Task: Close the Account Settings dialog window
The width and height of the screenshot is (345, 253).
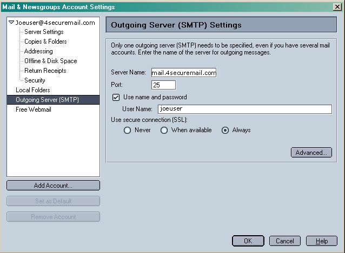Action: (338, 6)
